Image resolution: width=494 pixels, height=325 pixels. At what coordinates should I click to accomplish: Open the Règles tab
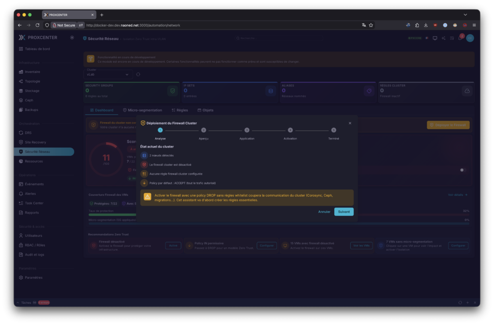tap(179, 110)
